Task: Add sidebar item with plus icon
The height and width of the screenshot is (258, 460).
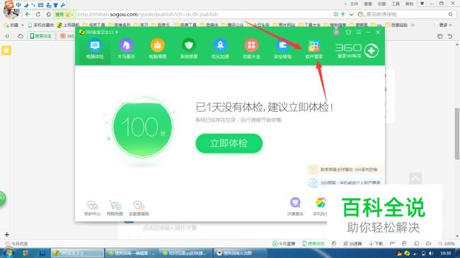Action: pyautogui.click(x=7, y=235)
